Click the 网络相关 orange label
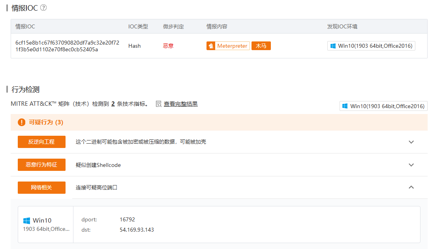This screenshot has width=428, height=249. click(41, 188)
